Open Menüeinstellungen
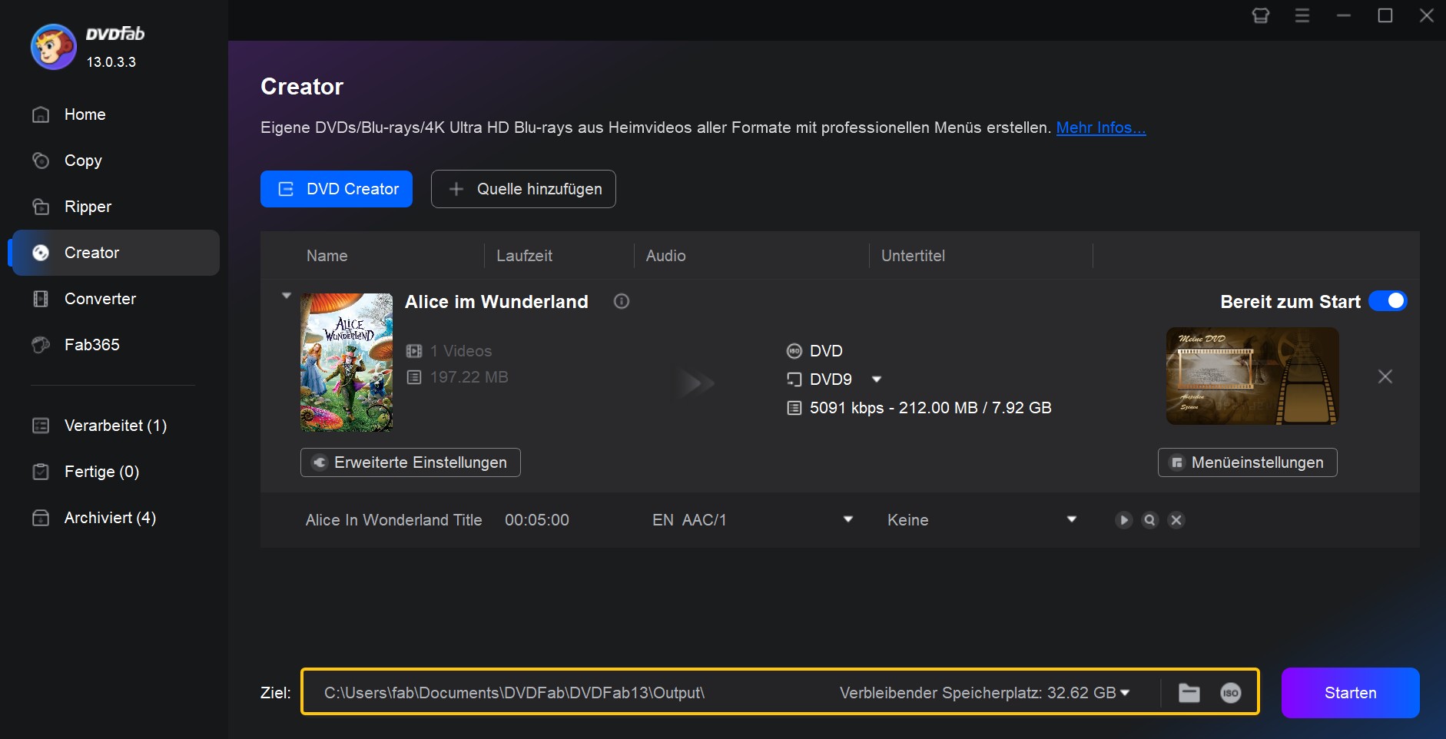The image size is (1446, 739). click(x=1248, y=462)
